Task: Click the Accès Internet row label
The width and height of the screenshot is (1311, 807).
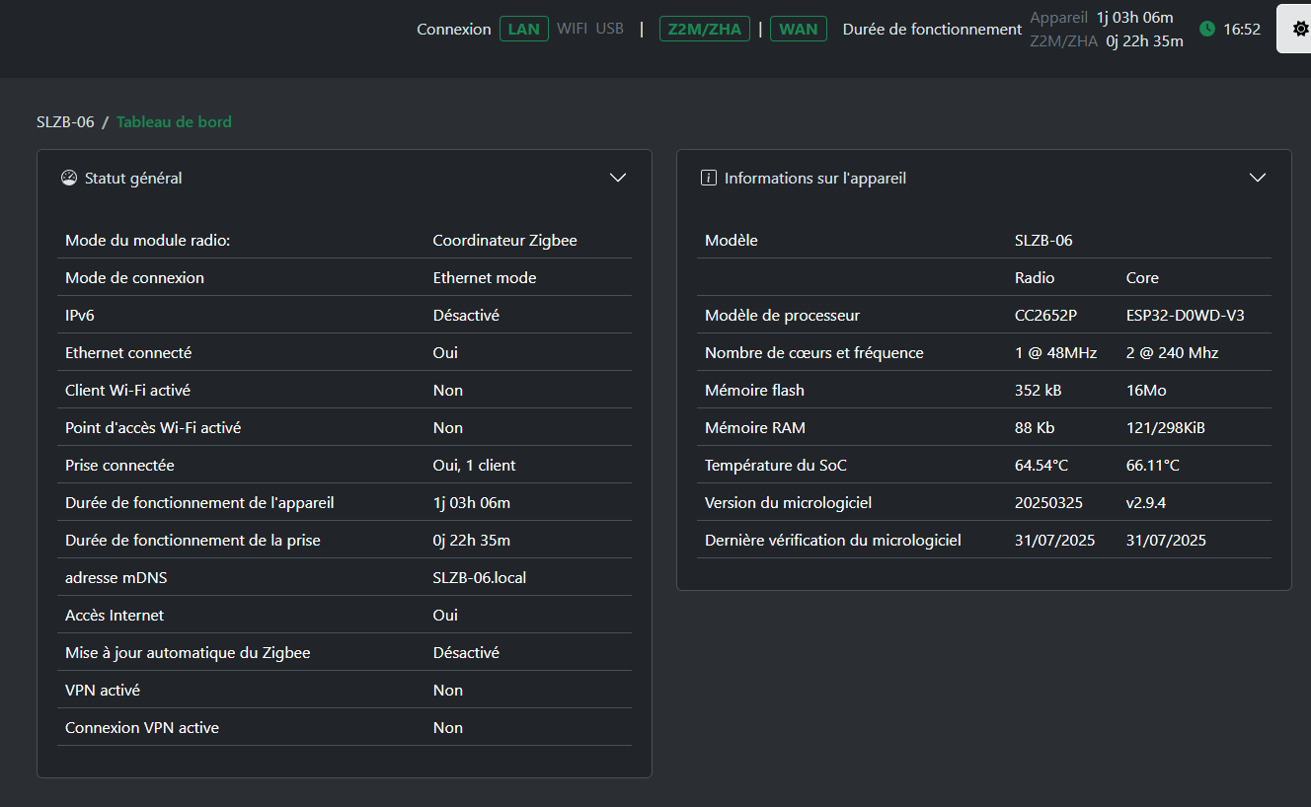Action: pos(115,616)
